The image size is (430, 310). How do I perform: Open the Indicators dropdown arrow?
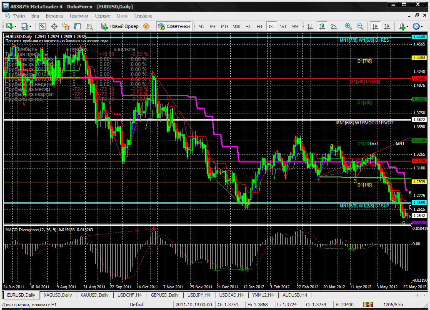pos(407,27)
